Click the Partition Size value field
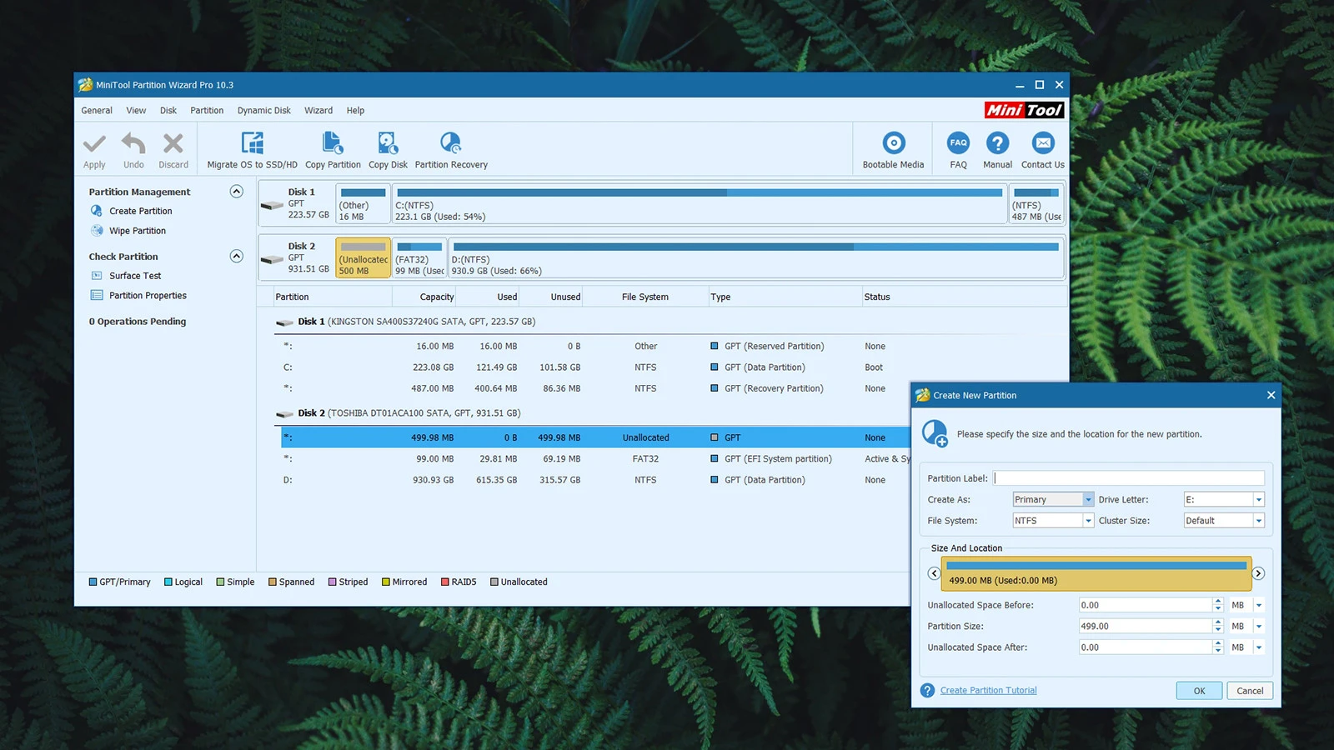The image size is (1334, 750). [1145, 626]
